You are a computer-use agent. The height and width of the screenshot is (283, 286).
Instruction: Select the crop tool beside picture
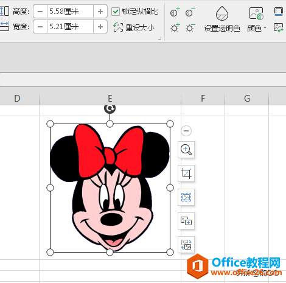(x=186, y=173)
